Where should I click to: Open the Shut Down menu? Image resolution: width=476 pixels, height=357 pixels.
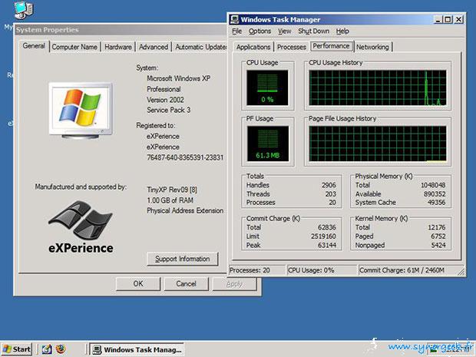click(x=313, y=31)
